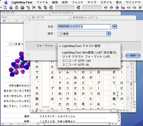Screen dimensions: 143x126
Task: Click the text リストランテ・イルパラッツォ
Action: 57,116
